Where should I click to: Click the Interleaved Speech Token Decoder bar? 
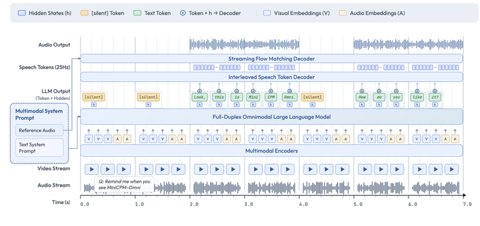(x=272, y=77)
